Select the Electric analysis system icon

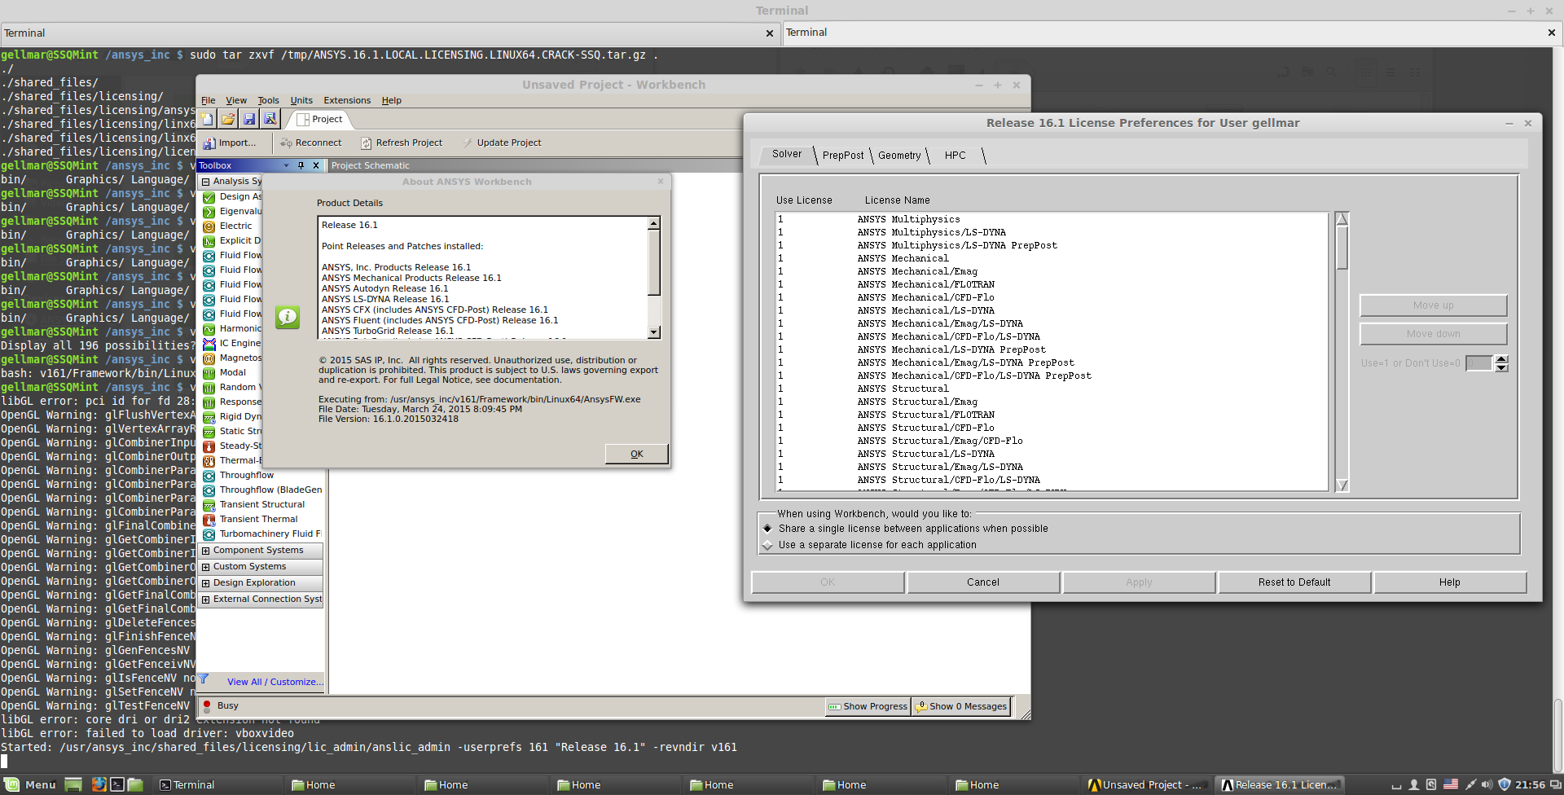pos(209,226)
